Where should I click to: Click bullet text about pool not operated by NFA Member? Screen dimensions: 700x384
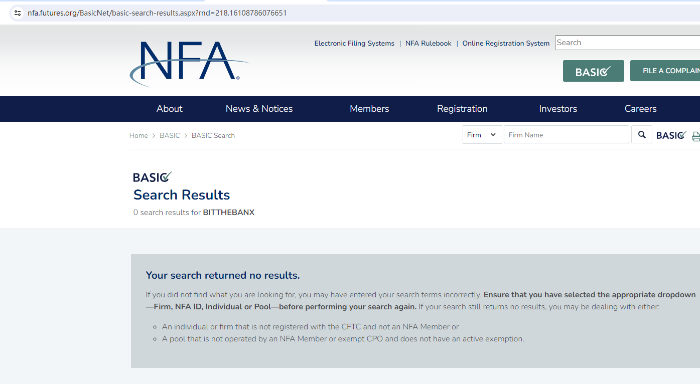[343, 339]
